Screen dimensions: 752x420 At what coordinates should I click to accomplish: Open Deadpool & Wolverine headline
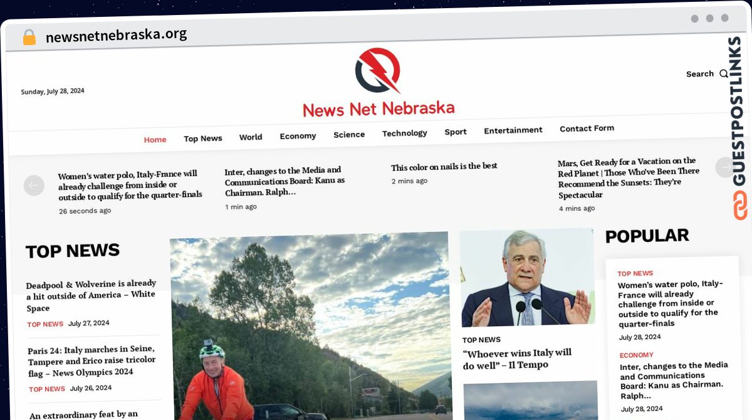(91, 296)
